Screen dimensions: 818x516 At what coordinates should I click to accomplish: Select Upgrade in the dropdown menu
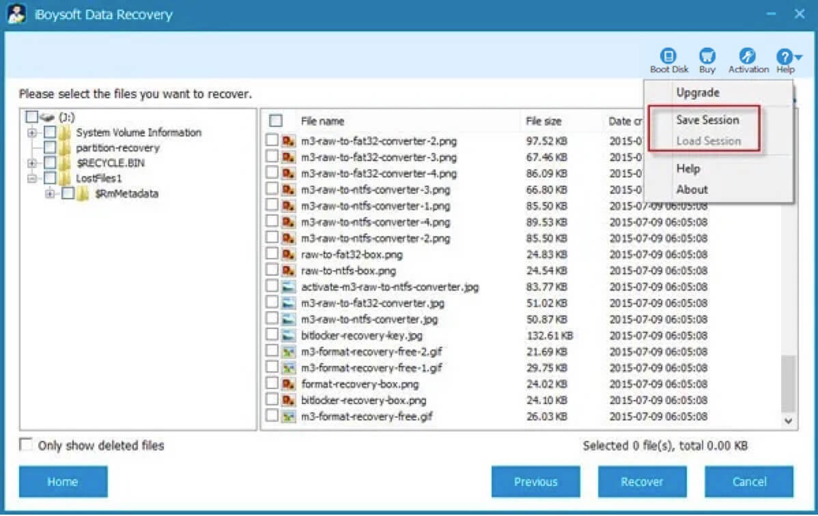[x=697, y=93]
